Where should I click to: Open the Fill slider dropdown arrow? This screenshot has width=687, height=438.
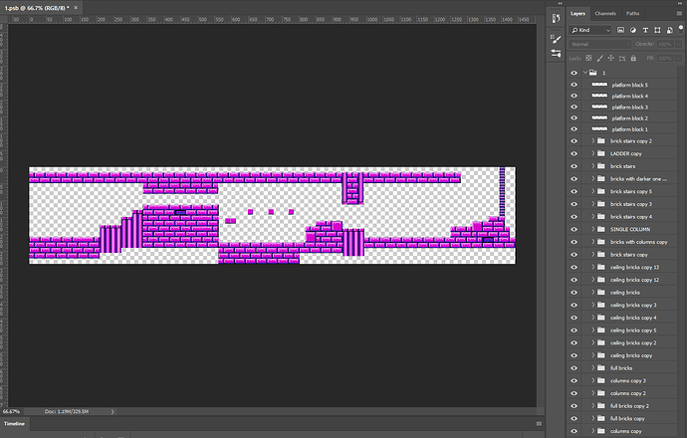679,59
